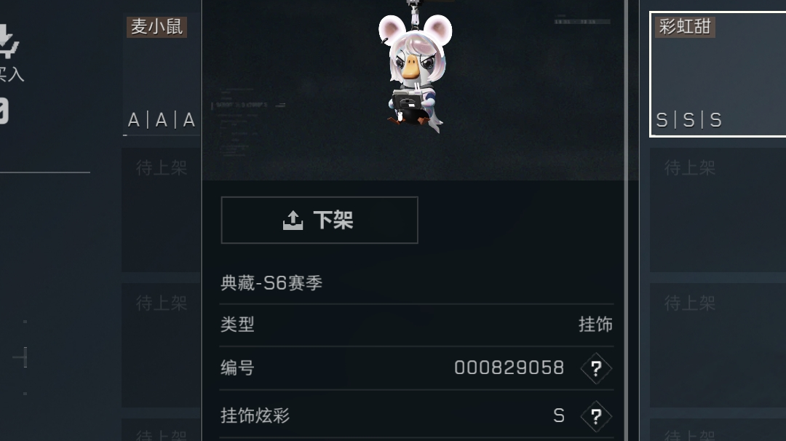Click the upload icon inside 下架 button

click(293, 220)
